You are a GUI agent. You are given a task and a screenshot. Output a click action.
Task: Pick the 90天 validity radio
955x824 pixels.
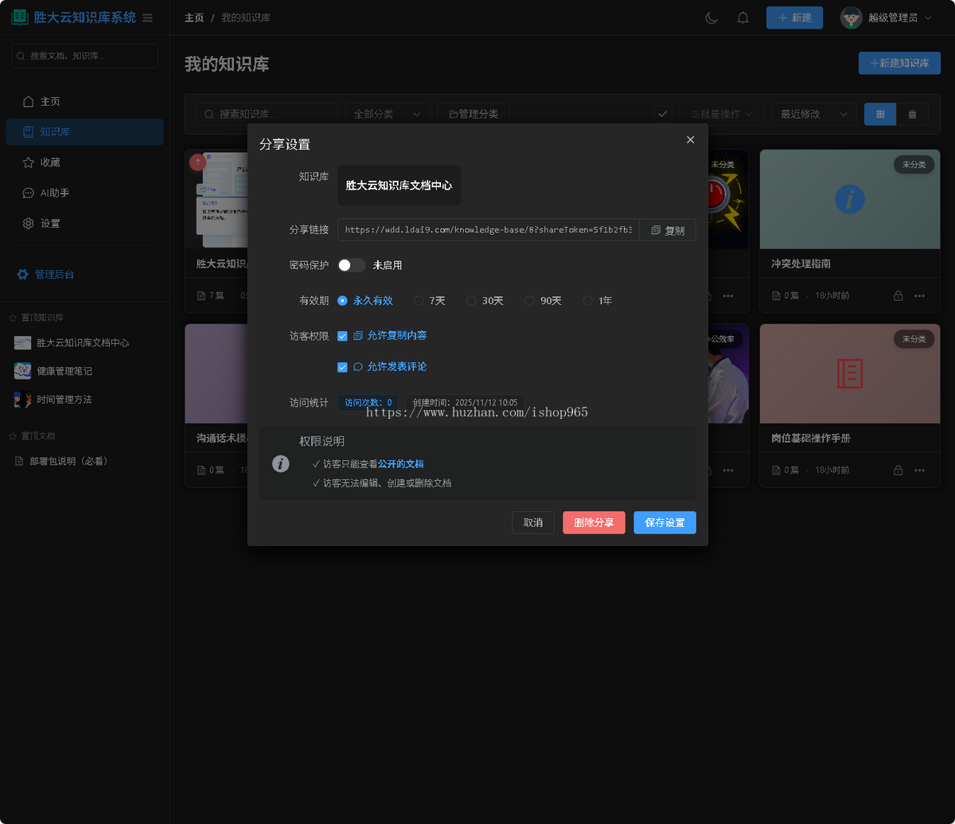coord(544,301)
